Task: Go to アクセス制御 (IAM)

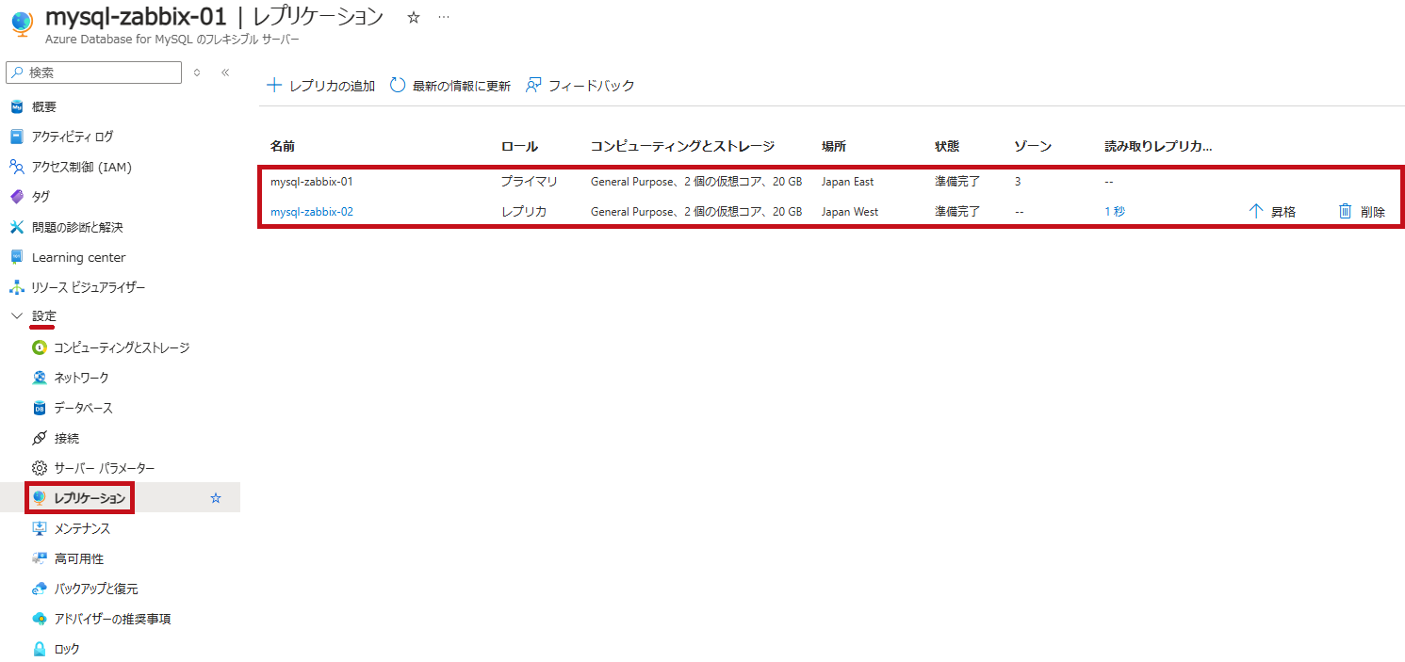Action: pos(82,167)
